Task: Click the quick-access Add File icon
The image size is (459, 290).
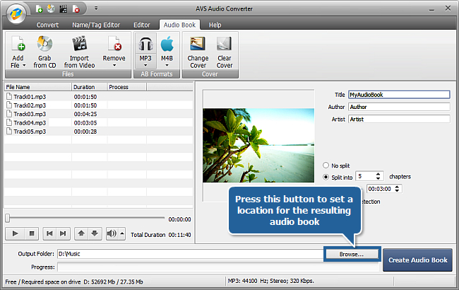Action: tap(40, 9)
